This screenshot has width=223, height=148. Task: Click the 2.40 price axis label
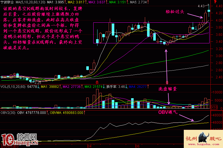click(x=219, y=77)
